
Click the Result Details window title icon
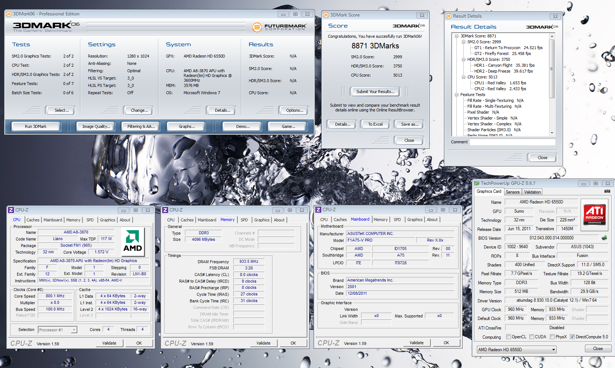coord(449,16)
